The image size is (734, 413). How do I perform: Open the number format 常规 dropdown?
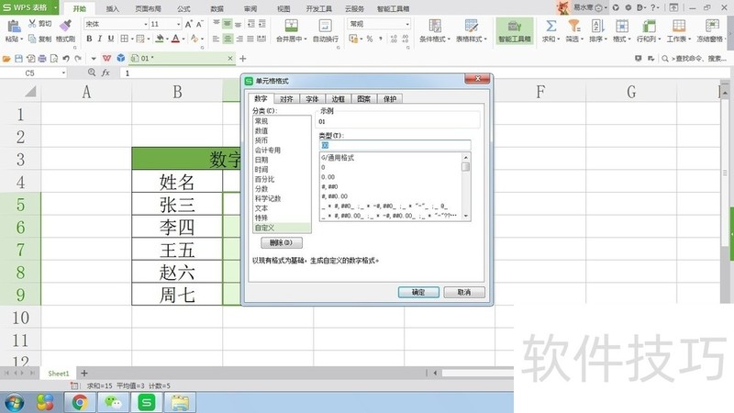407,24
